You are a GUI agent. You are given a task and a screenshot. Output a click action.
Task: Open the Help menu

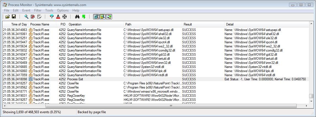(x=76, y=10)
